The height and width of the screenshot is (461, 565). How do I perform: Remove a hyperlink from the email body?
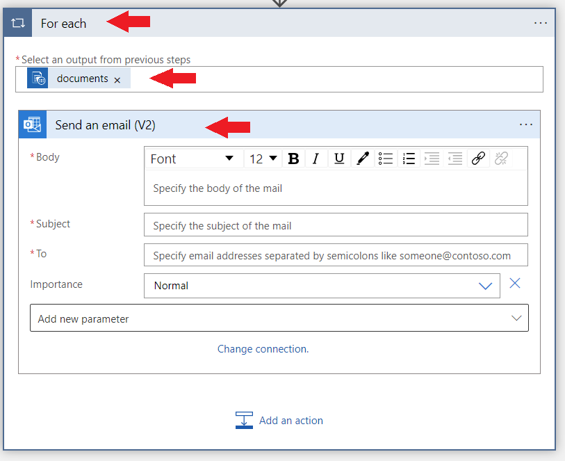coord(500,159)
